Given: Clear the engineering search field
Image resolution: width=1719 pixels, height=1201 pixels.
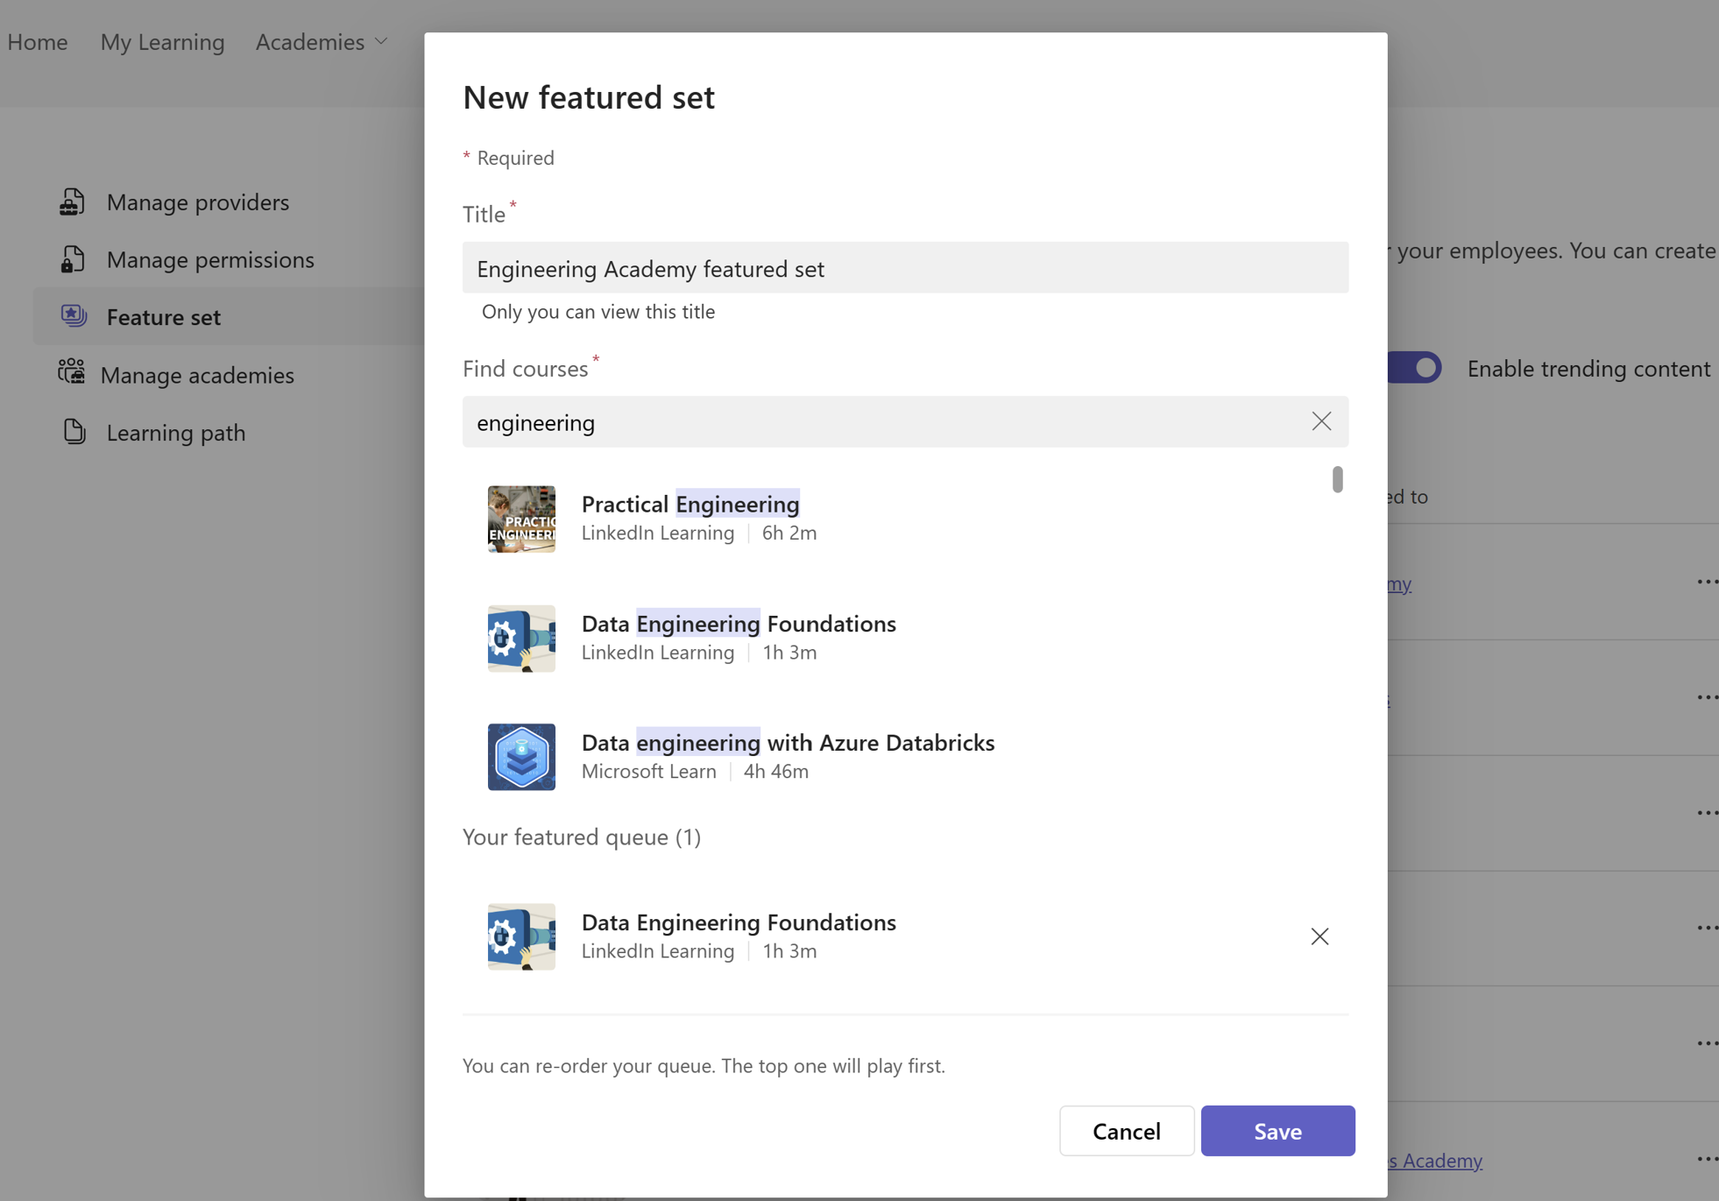Looking at the screenshot, I should pos(1318,420).
